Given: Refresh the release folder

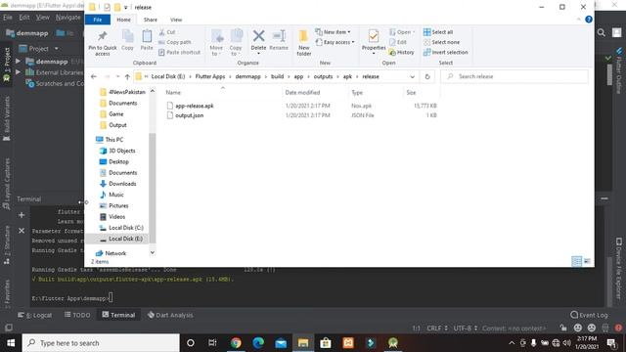Looking at the screenshot, I should tap(427, 76).
